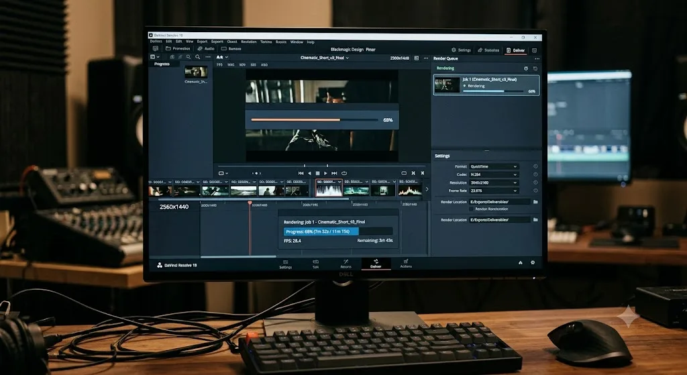Select the highlighted white waveform clip thumbnail
The image size is (687, 375).
[329, 188]
